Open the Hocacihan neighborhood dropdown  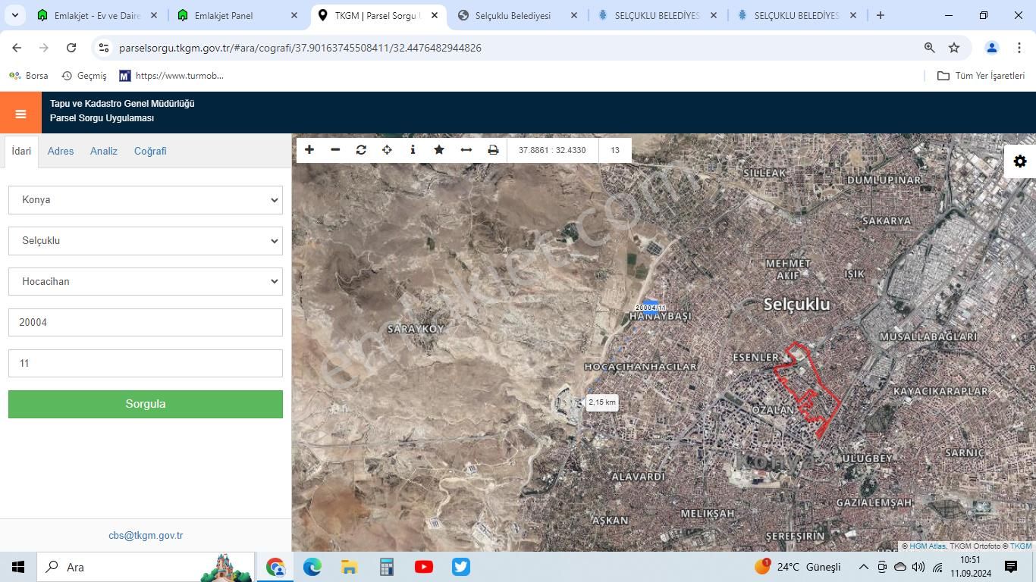[146, 282]
